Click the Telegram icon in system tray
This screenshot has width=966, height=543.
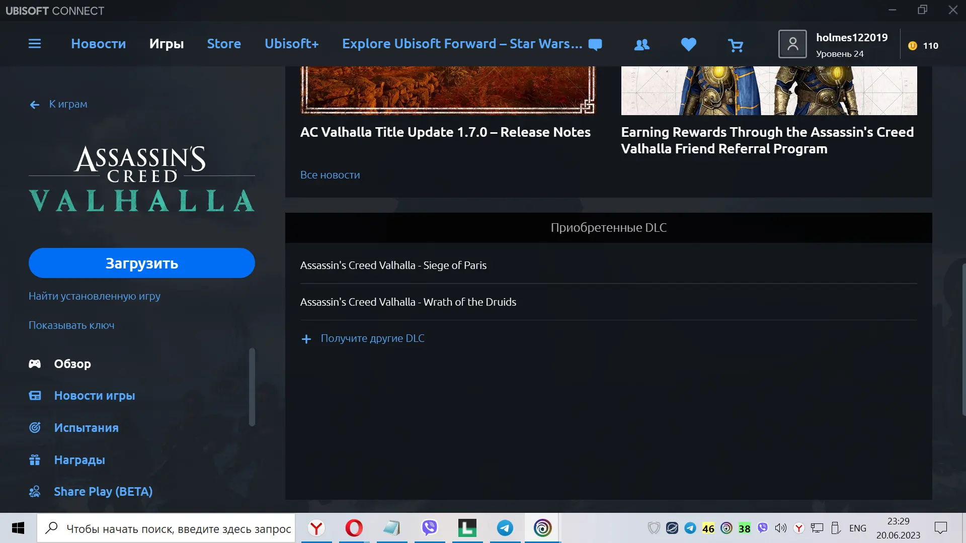690,528
